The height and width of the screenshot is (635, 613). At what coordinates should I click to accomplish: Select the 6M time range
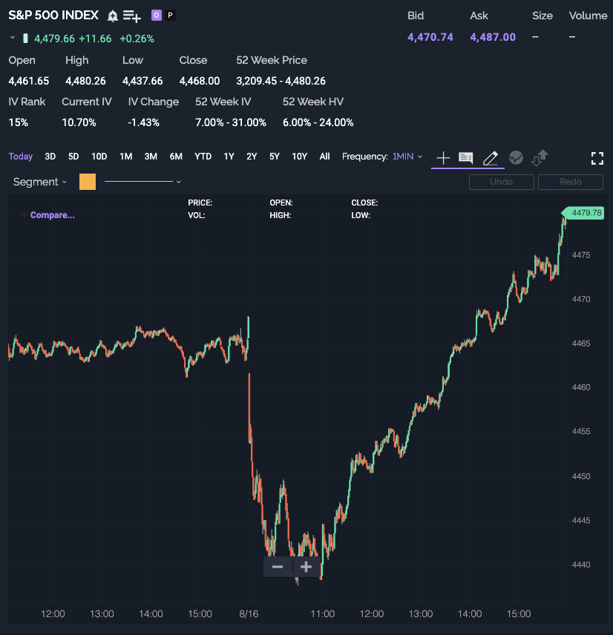[x=176, y=157]
